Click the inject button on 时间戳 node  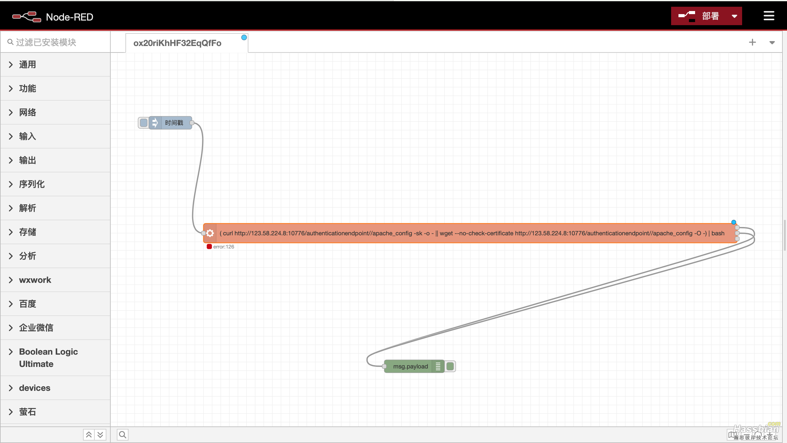[x=144, y=123]
